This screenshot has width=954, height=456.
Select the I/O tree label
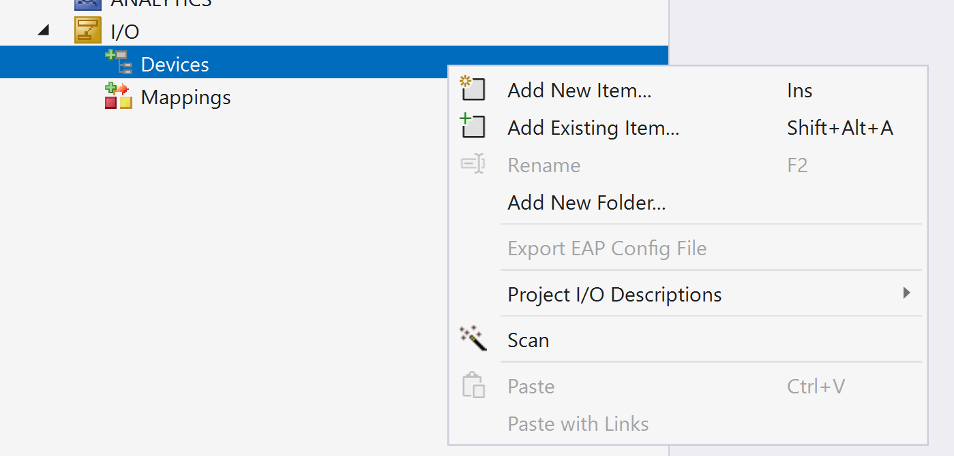tap(125, 32)
